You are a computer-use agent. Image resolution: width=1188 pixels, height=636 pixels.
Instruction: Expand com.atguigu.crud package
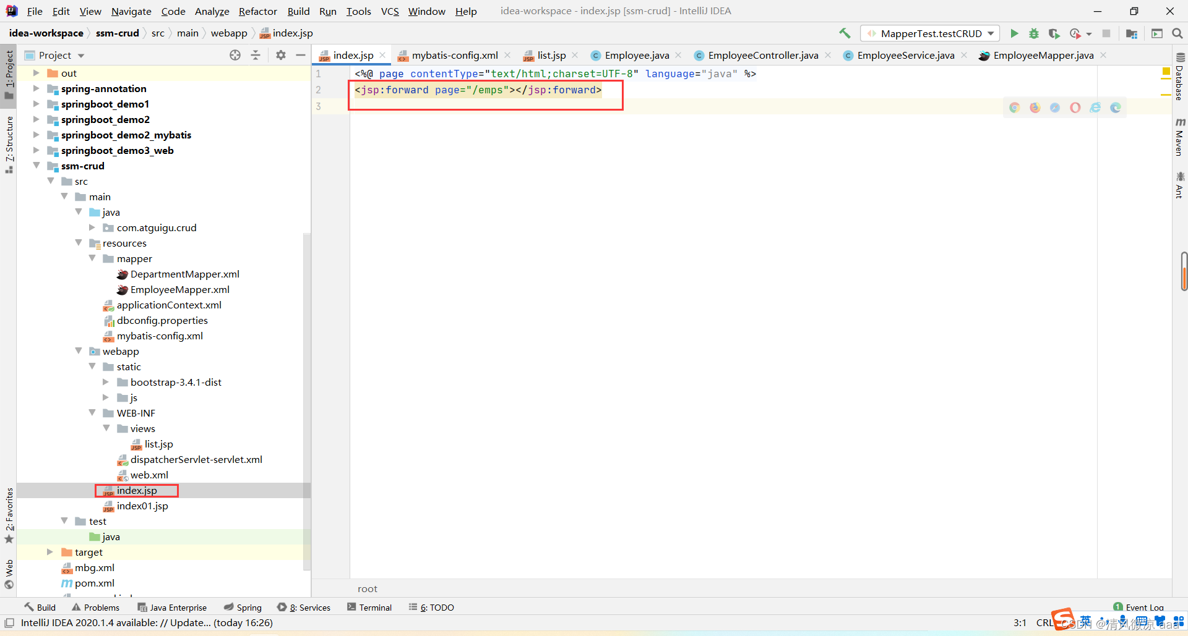tap(92, 227)
